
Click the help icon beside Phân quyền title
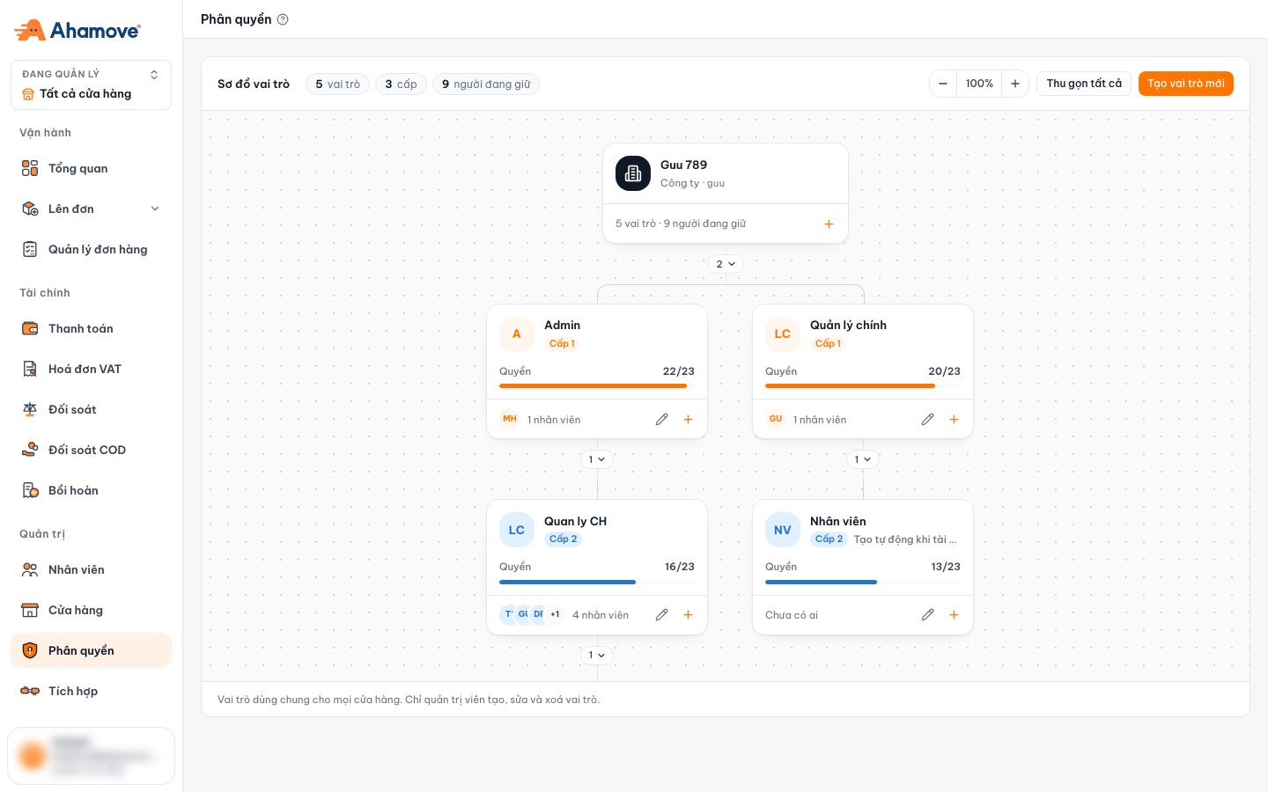283,19
